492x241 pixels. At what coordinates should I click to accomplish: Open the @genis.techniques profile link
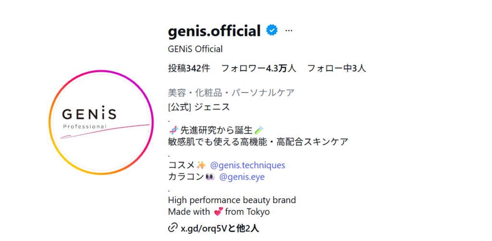point(247,165)
